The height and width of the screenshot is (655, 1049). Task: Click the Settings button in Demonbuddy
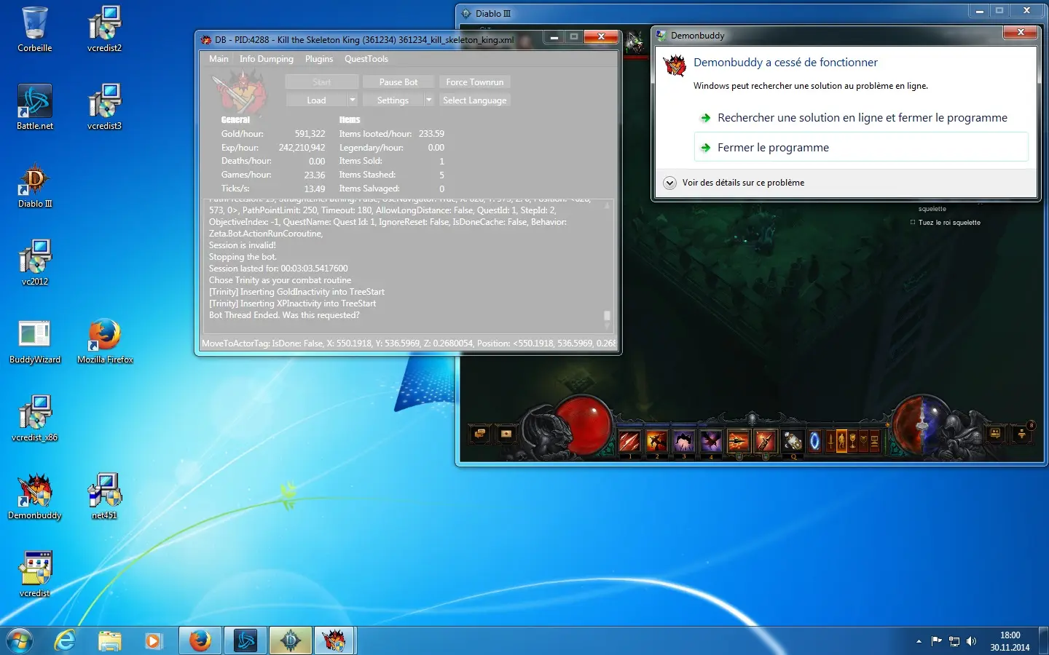pos(393,100)
